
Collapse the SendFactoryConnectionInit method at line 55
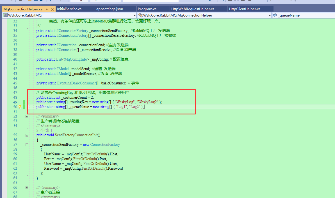pyautogui.click(x=27, y=135)
